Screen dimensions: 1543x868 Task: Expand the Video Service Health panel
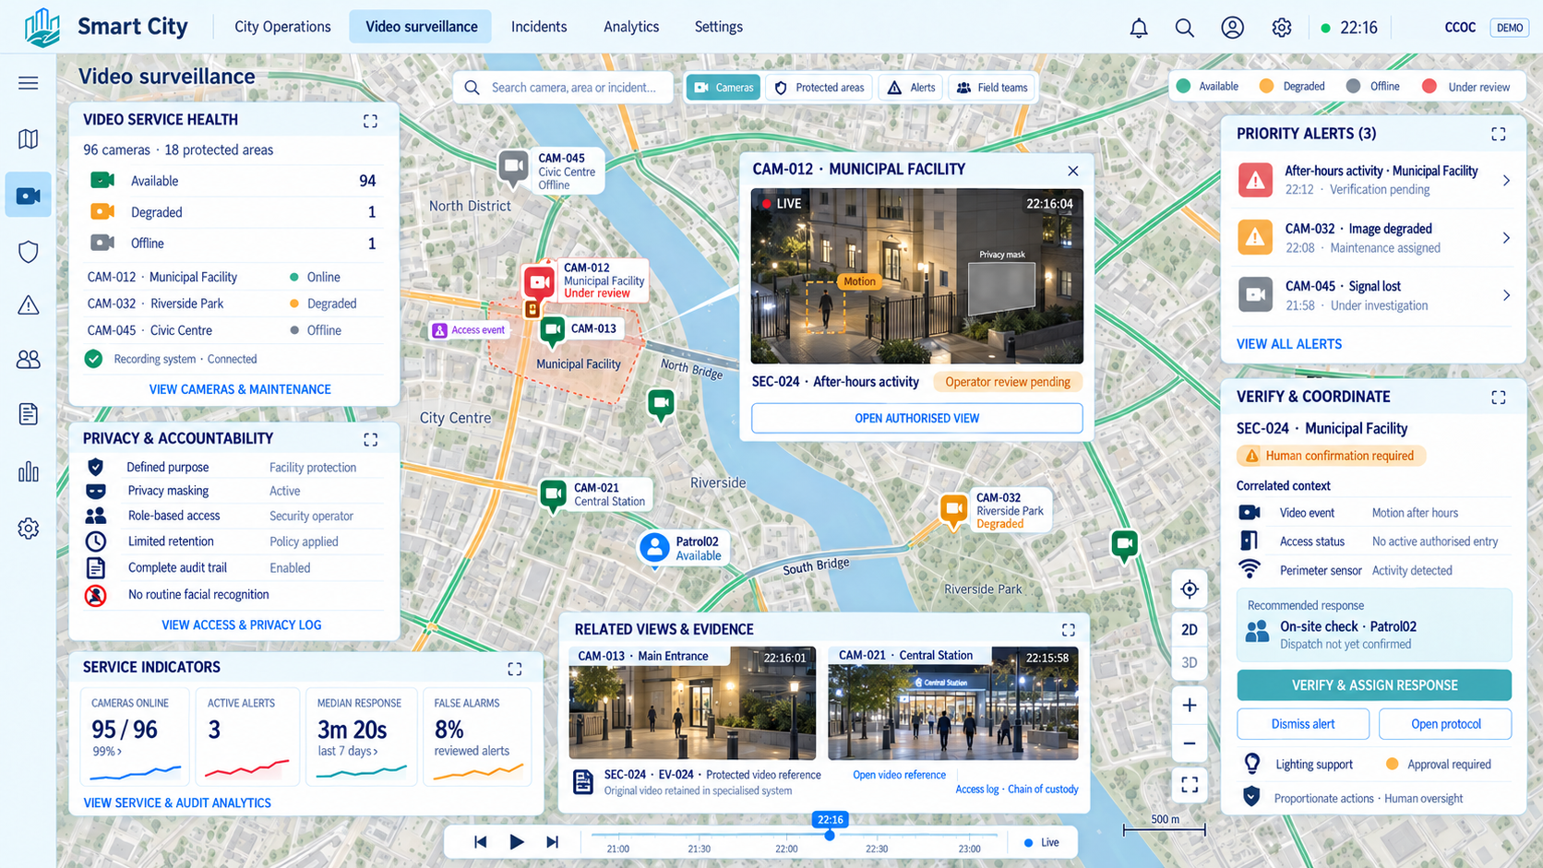[370, 121]
